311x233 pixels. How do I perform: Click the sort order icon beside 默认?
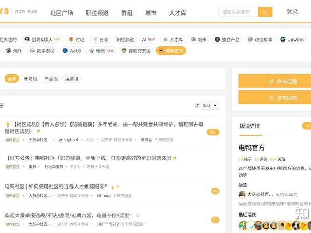[x=197, y=105]
